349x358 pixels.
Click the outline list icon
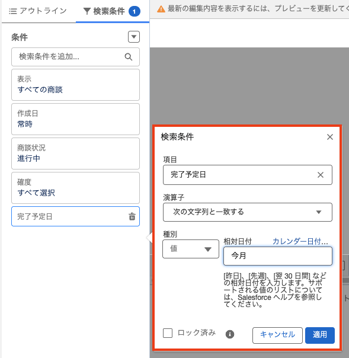tap(13, 11)
